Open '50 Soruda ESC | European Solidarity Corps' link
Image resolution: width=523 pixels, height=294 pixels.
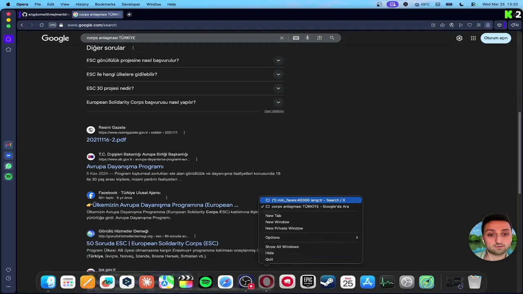152,243
